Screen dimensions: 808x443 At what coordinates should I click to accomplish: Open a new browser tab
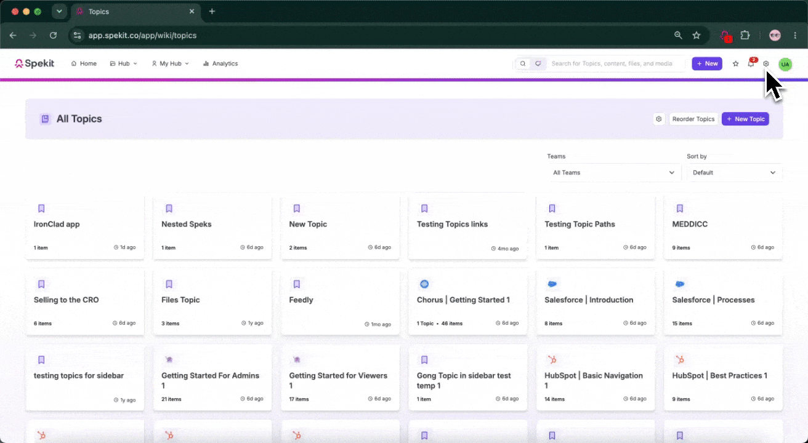pos(212,11)
